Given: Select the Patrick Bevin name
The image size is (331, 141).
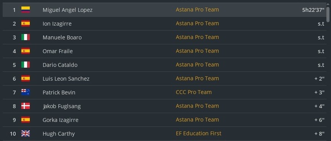Looking at the screenshot, I should (x=59, y=92).
